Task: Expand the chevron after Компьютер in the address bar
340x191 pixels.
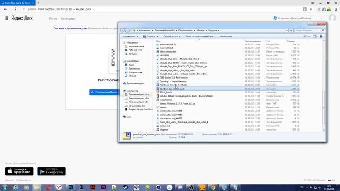Action: (x=152, y=30)
